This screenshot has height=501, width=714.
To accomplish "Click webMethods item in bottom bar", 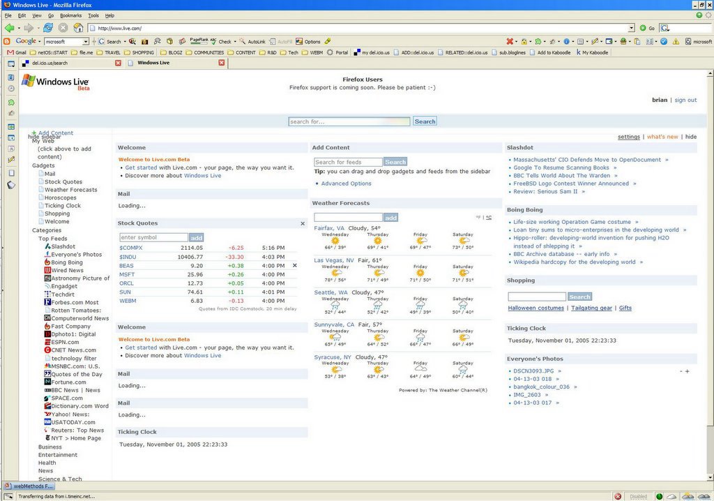I will point(29,486).
